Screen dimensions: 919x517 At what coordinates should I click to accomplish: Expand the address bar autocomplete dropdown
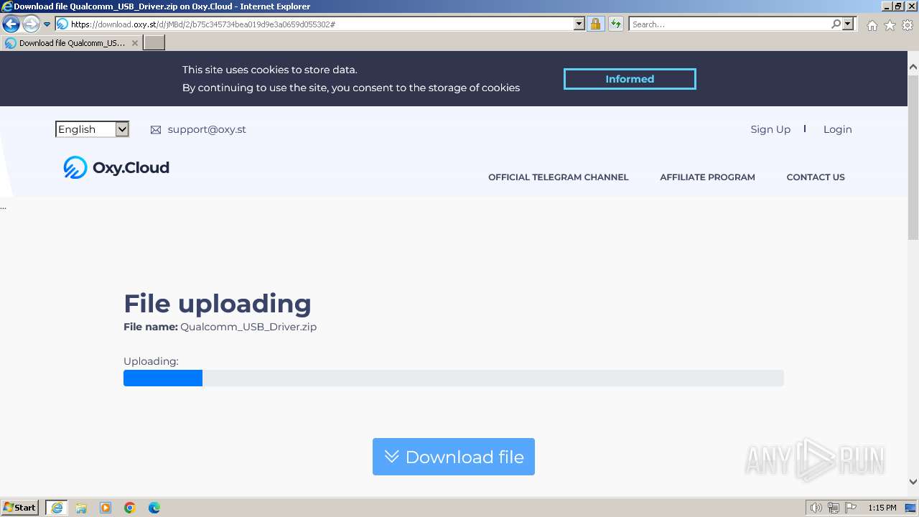pos(579,24)
